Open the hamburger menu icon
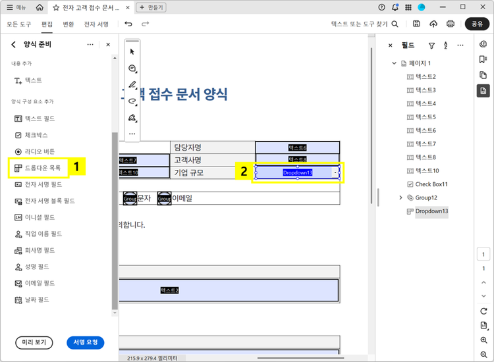The height and width of the screenshot is (362, 494). (10, 7)
